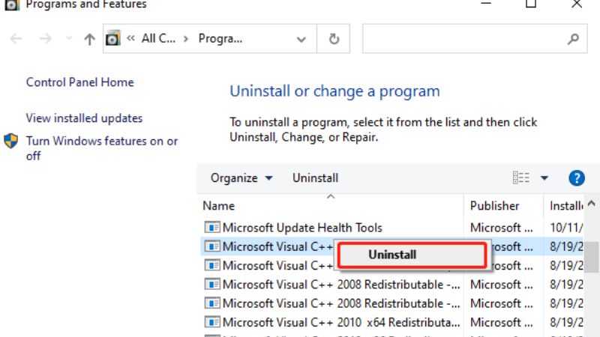Screen dimensions: 600x337
Task: Click icon of Microsoft Update Health Tools
Action: 212,228
